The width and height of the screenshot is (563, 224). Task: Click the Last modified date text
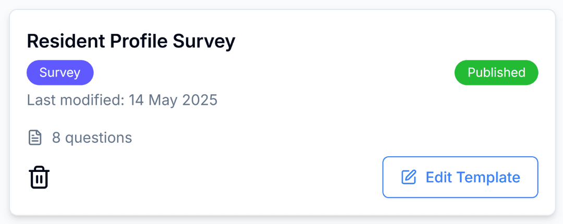coord(122,99)
